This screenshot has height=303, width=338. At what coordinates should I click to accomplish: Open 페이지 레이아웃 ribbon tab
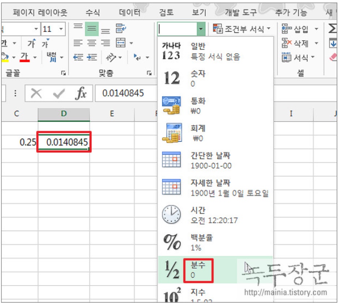[40, 13]
